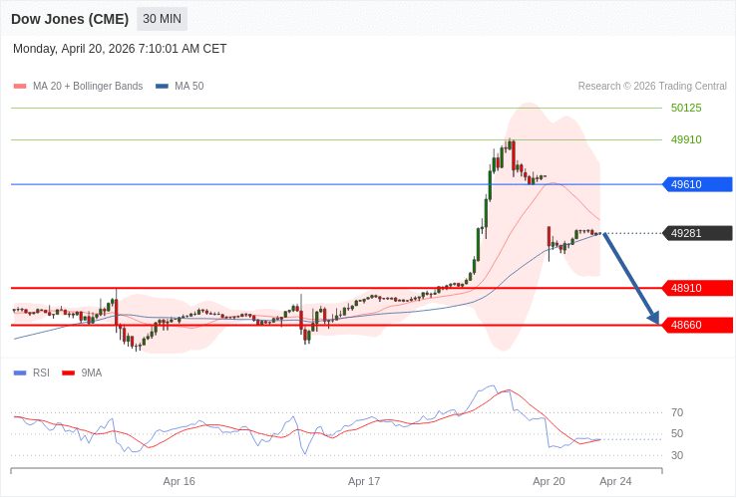Click the Apr 17 date axis label
Viewport: 736px width, 498px height.
pyautogui.click(x=364, y=482)
